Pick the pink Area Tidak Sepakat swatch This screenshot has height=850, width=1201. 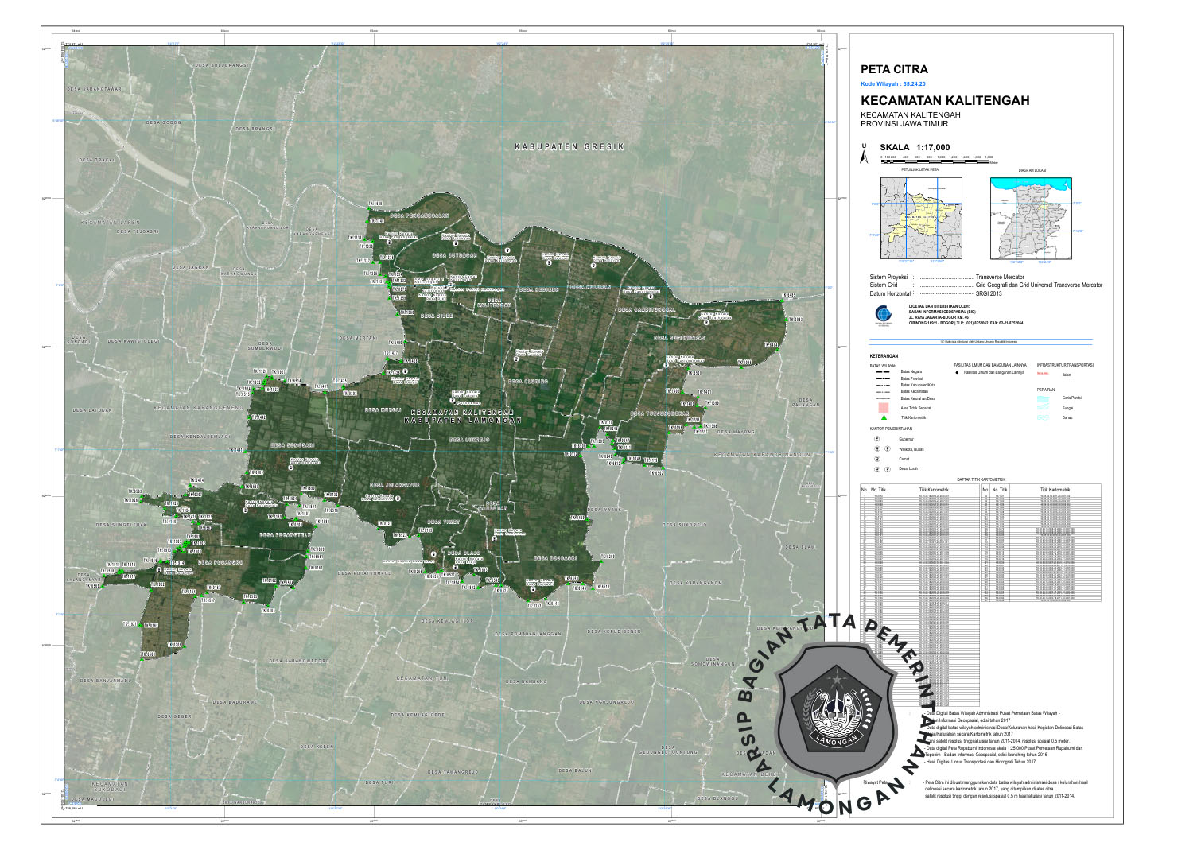coord(882,407)
